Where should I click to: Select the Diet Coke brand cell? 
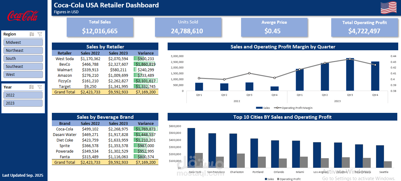[x=65, y=140]
